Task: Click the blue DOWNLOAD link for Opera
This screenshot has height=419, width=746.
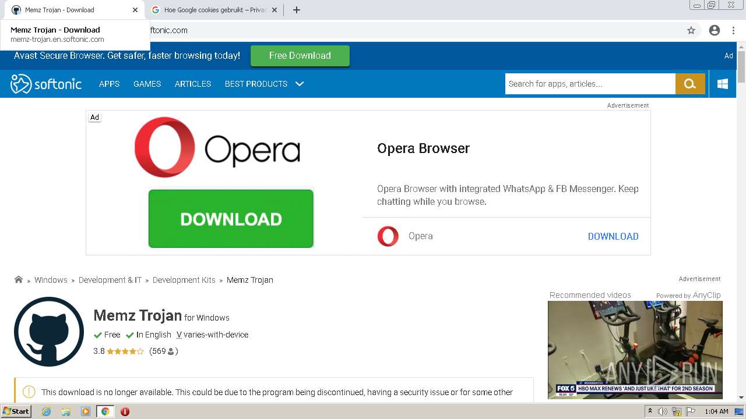Action: pyautogui.click(x=613, y=236)
